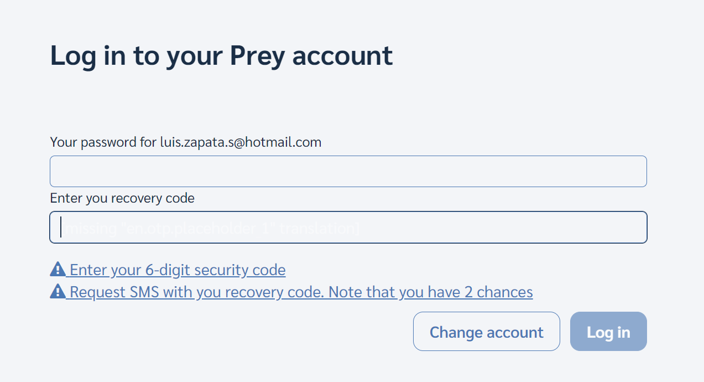
Task: Click the word Prey in the heading
Action: (x=257, y=56)
